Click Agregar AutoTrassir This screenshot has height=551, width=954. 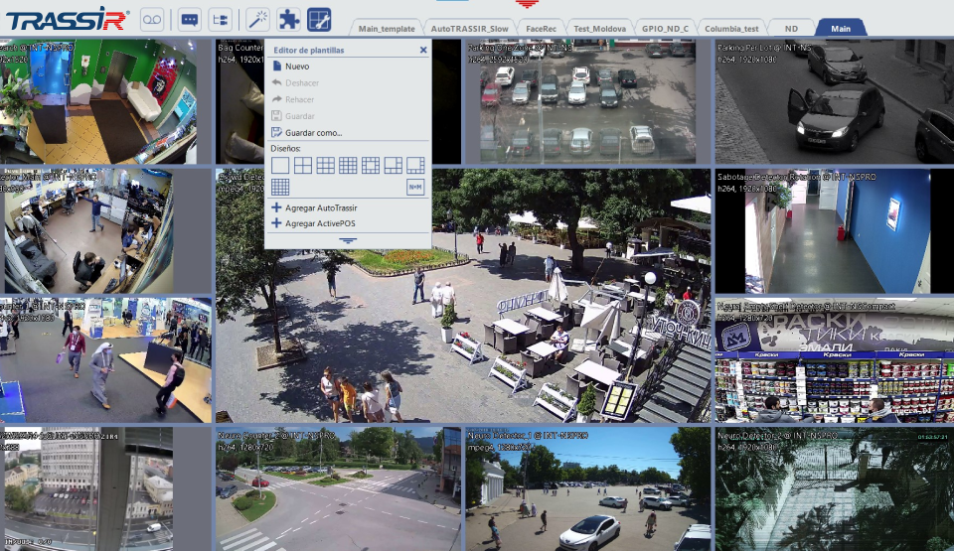click(320, 207)
